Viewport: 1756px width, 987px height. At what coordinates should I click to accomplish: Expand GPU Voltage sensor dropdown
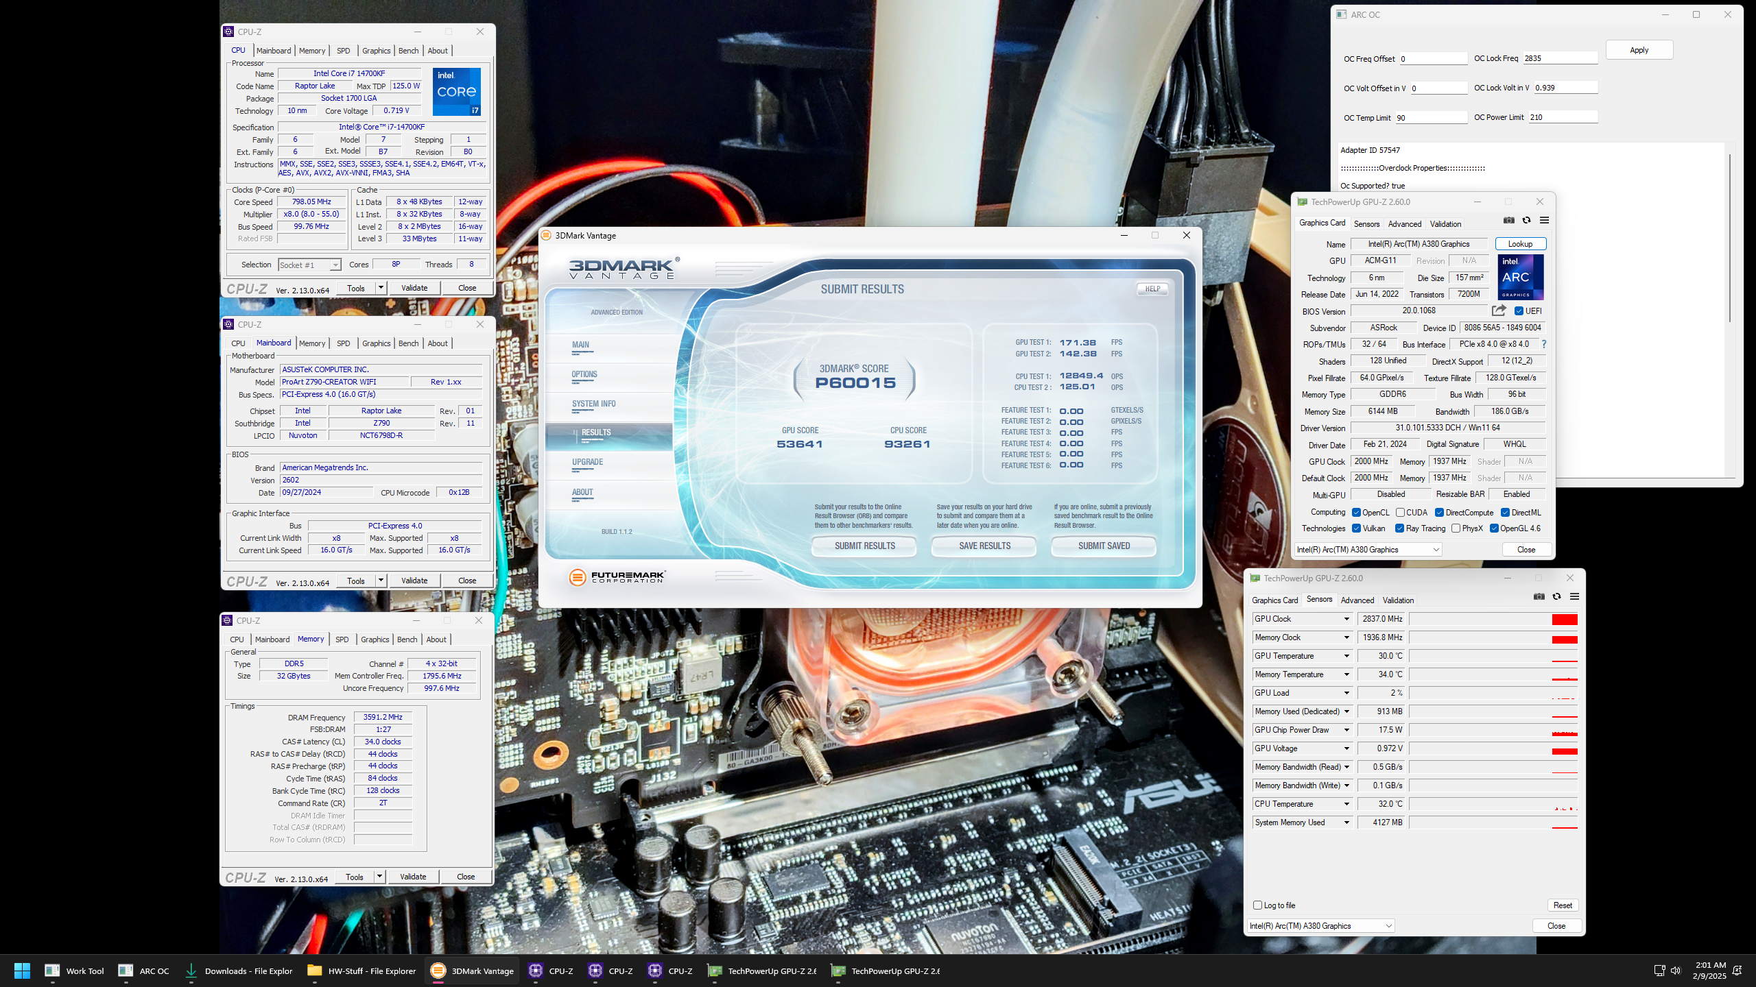coord(1346,748)
